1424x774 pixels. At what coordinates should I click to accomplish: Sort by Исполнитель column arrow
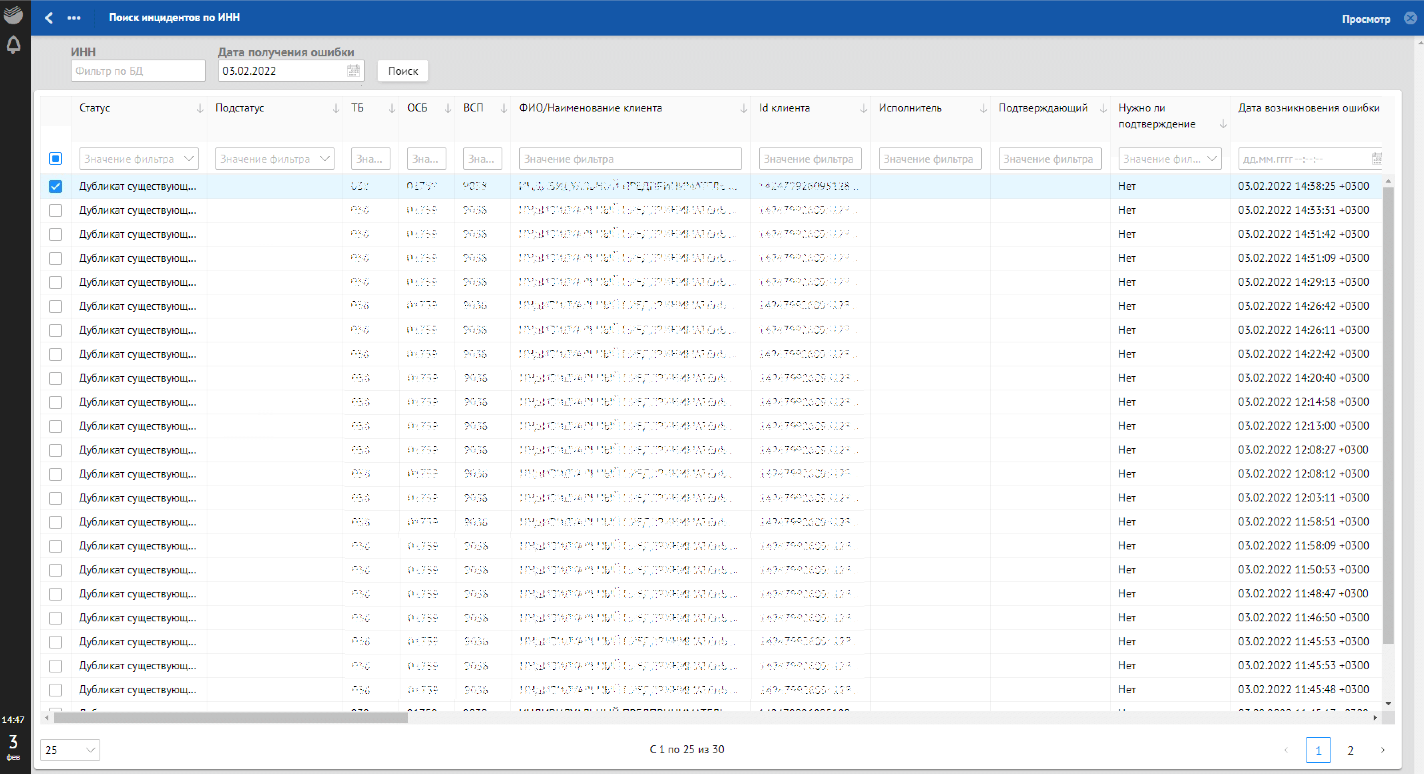pyautogui.click(x=983, y=109)
